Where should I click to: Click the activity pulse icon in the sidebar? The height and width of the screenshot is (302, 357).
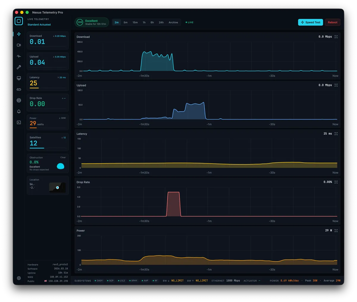19,56
